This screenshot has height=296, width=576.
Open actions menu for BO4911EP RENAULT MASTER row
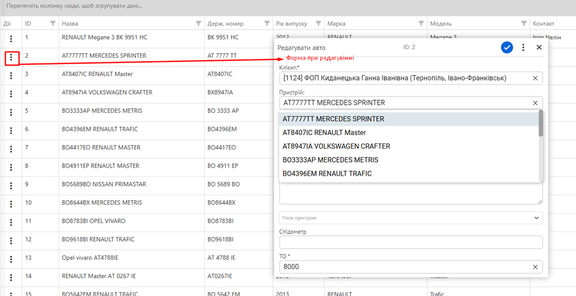point(11,167)
